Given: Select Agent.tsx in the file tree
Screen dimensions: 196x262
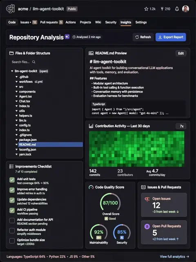Looking at the screenshot, I should point(25,97).
